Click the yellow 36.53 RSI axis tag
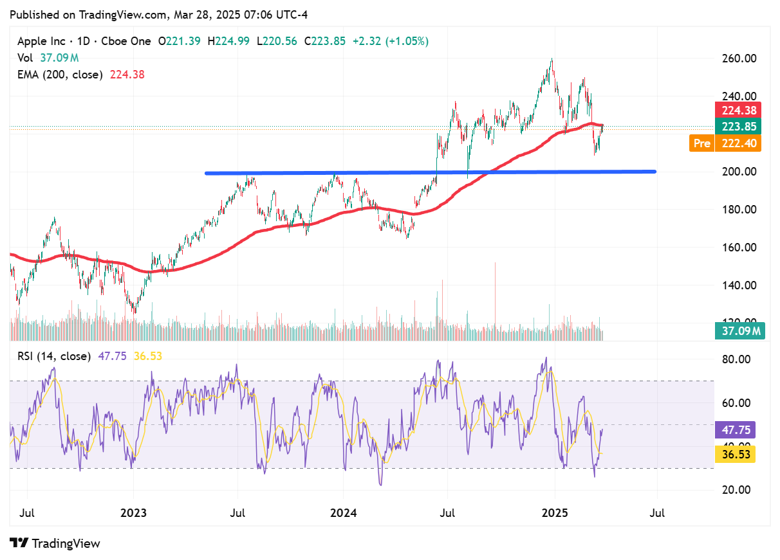The width and height of the screenshot is (780, 560). click(x=735, y=454)
